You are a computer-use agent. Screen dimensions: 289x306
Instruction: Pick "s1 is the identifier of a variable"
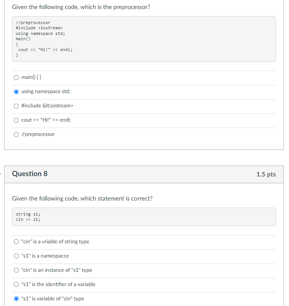16,284
